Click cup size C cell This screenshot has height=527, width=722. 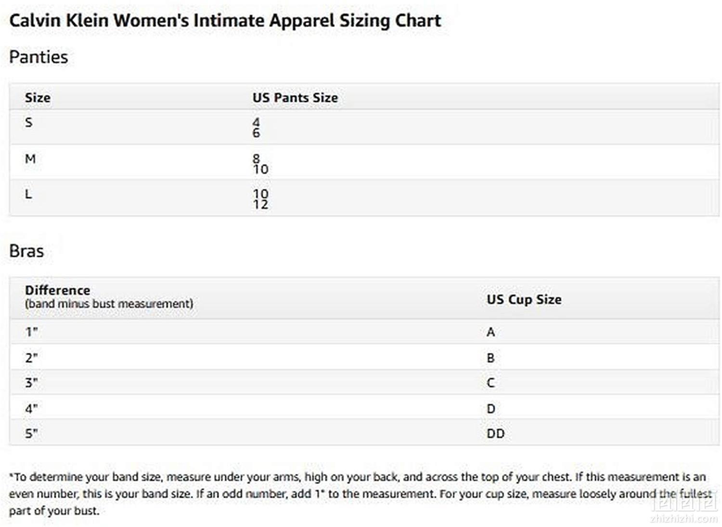point(490,383)
